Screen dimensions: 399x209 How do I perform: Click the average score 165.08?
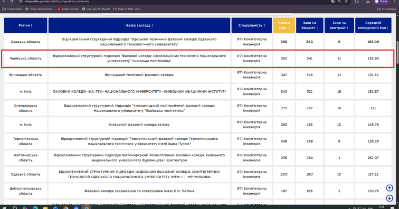373,42
